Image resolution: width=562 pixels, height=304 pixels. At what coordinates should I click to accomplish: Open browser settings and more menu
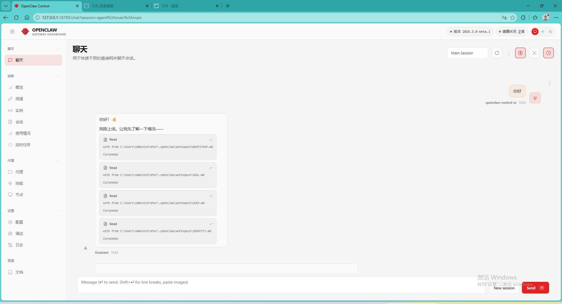point(556,18)
